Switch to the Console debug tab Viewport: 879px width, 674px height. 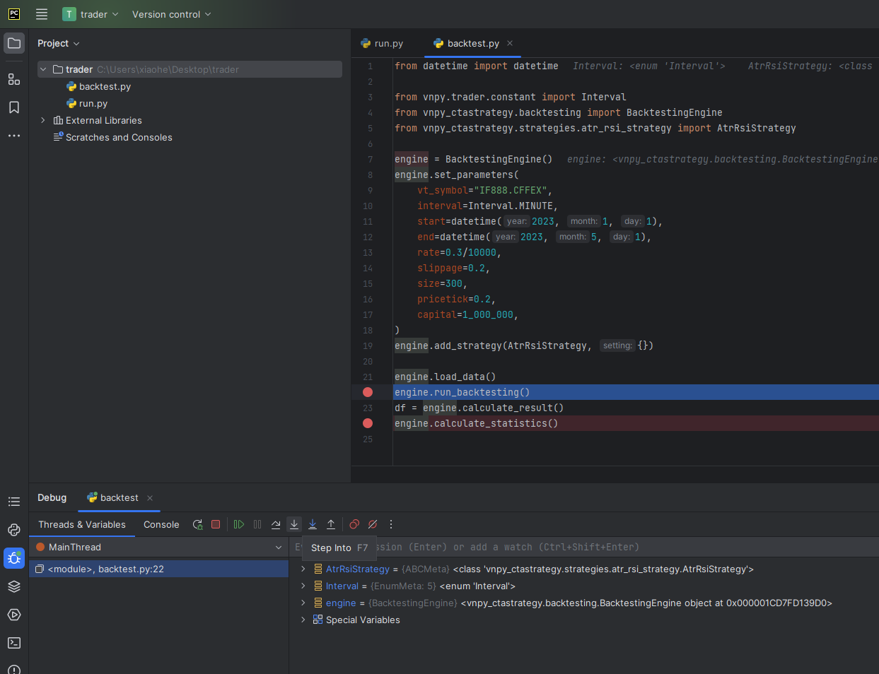pos(161,524)
